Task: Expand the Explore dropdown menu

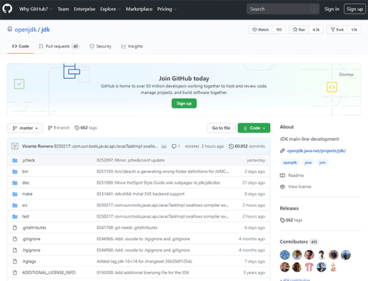Action: click(110, 9)
